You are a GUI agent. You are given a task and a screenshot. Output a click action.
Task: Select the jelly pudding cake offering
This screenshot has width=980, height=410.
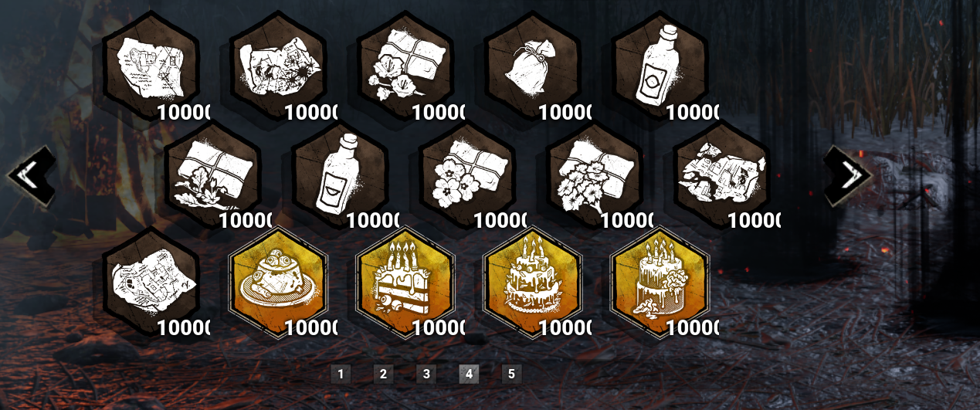pos(278,282)
